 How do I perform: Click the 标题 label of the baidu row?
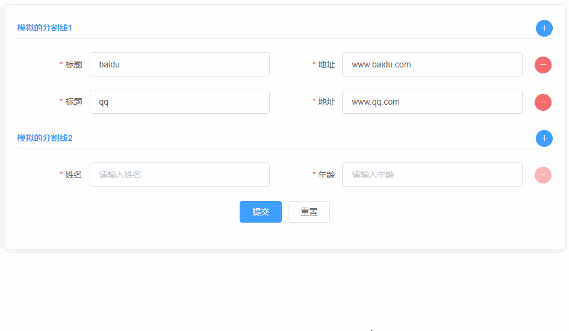[73, 64]
